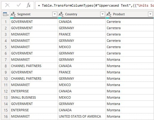Select row number 6

click(6, 53)
